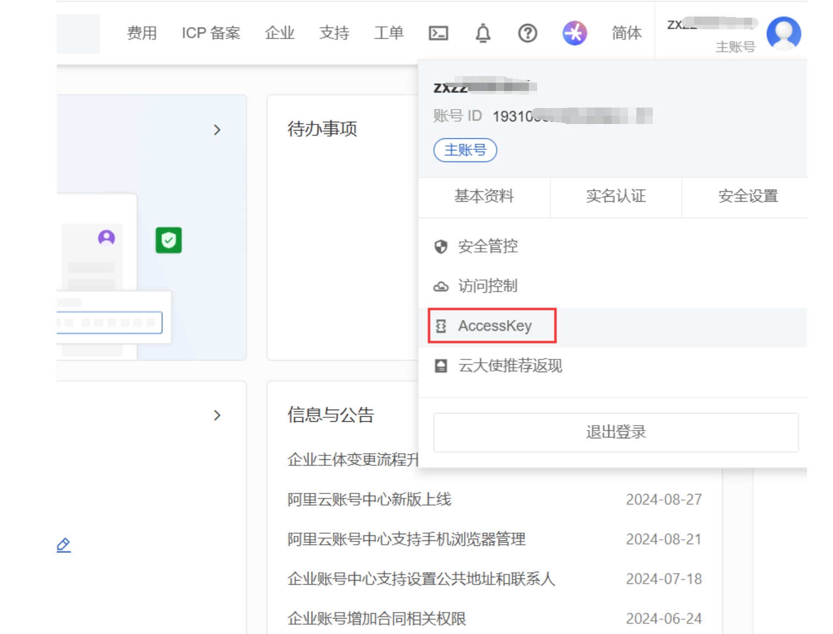Click the key icon beside AccessKey
The image size is (833, 634).
click(441, 326)
